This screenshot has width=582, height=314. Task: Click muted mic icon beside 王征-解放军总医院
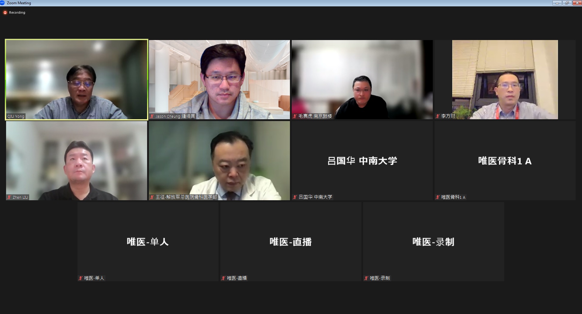coord(152,197)
